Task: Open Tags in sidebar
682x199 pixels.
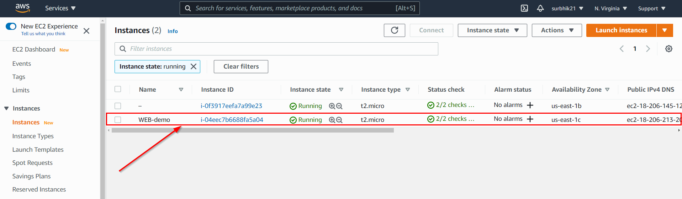Action: (18, 77)
